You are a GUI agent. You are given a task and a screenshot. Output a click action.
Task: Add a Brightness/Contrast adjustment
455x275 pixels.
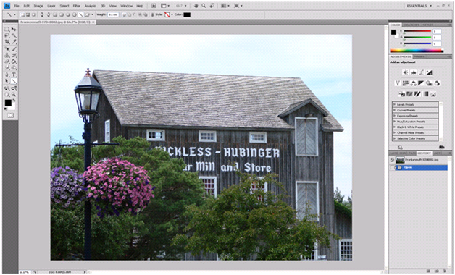(406, 73)
